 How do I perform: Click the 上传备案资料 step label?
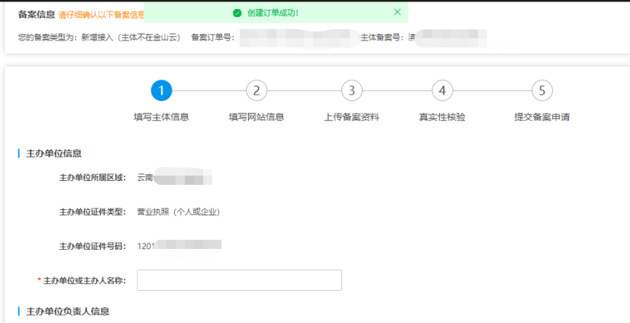tap(351, 118)
